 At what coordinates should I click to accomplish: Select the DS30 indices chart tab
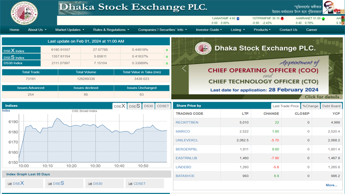(148, 106)
